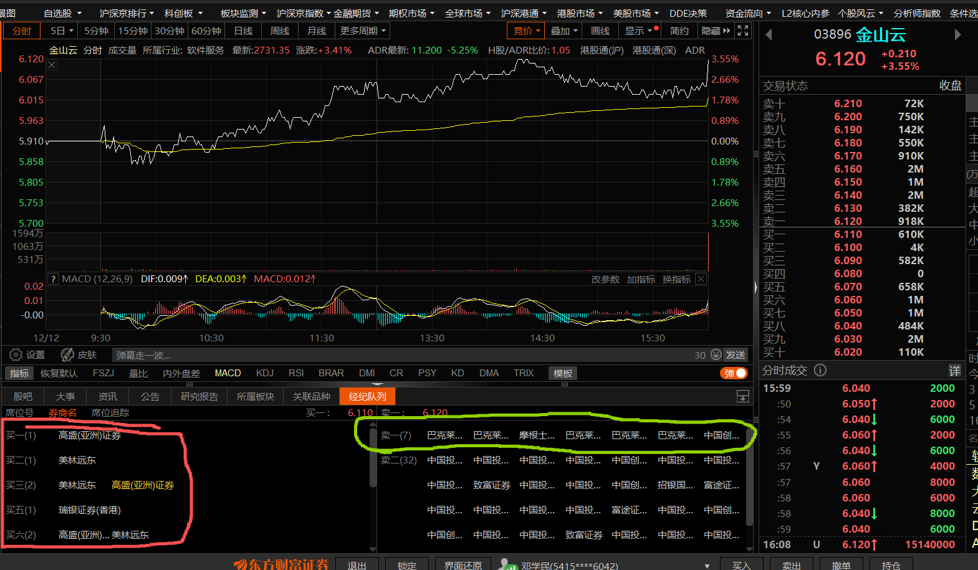Open the 美股市场 menu
The height and width of the screenshot is (570, 978).
636,13
